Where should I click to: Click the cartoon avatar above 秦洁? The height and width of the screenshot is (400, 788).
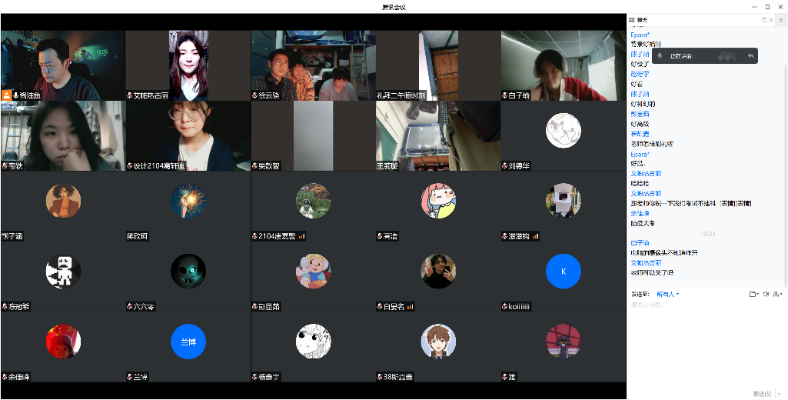(438, 201)
